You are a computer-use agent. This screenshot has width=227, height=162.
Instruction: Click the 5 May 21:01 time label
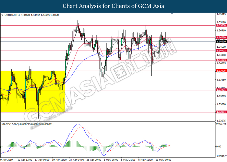128,160
